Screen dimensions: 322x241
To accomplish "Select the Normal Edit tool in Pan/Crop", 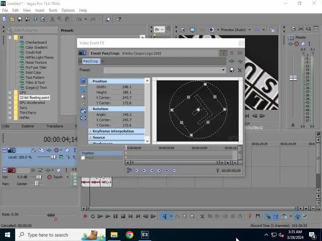I will [83, 90].
